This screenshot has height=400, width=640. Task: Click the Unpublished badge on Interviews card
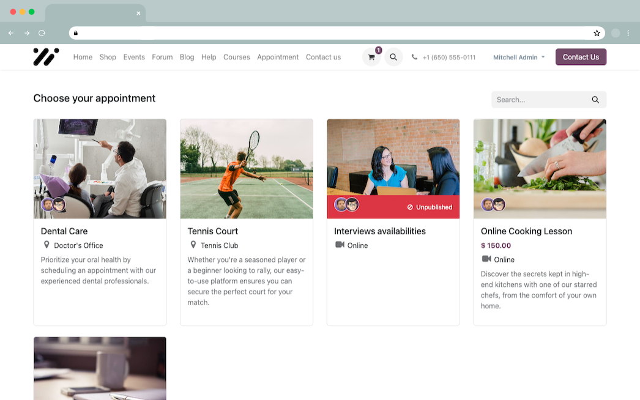coord(430,207)
